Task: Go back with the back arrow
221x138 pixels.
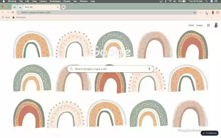Action: [x=3, y=12]
